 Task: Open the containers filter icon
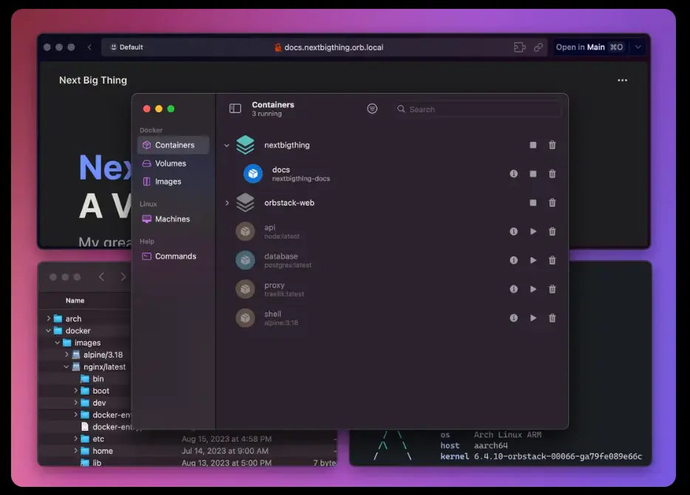(x=372, y=109)
